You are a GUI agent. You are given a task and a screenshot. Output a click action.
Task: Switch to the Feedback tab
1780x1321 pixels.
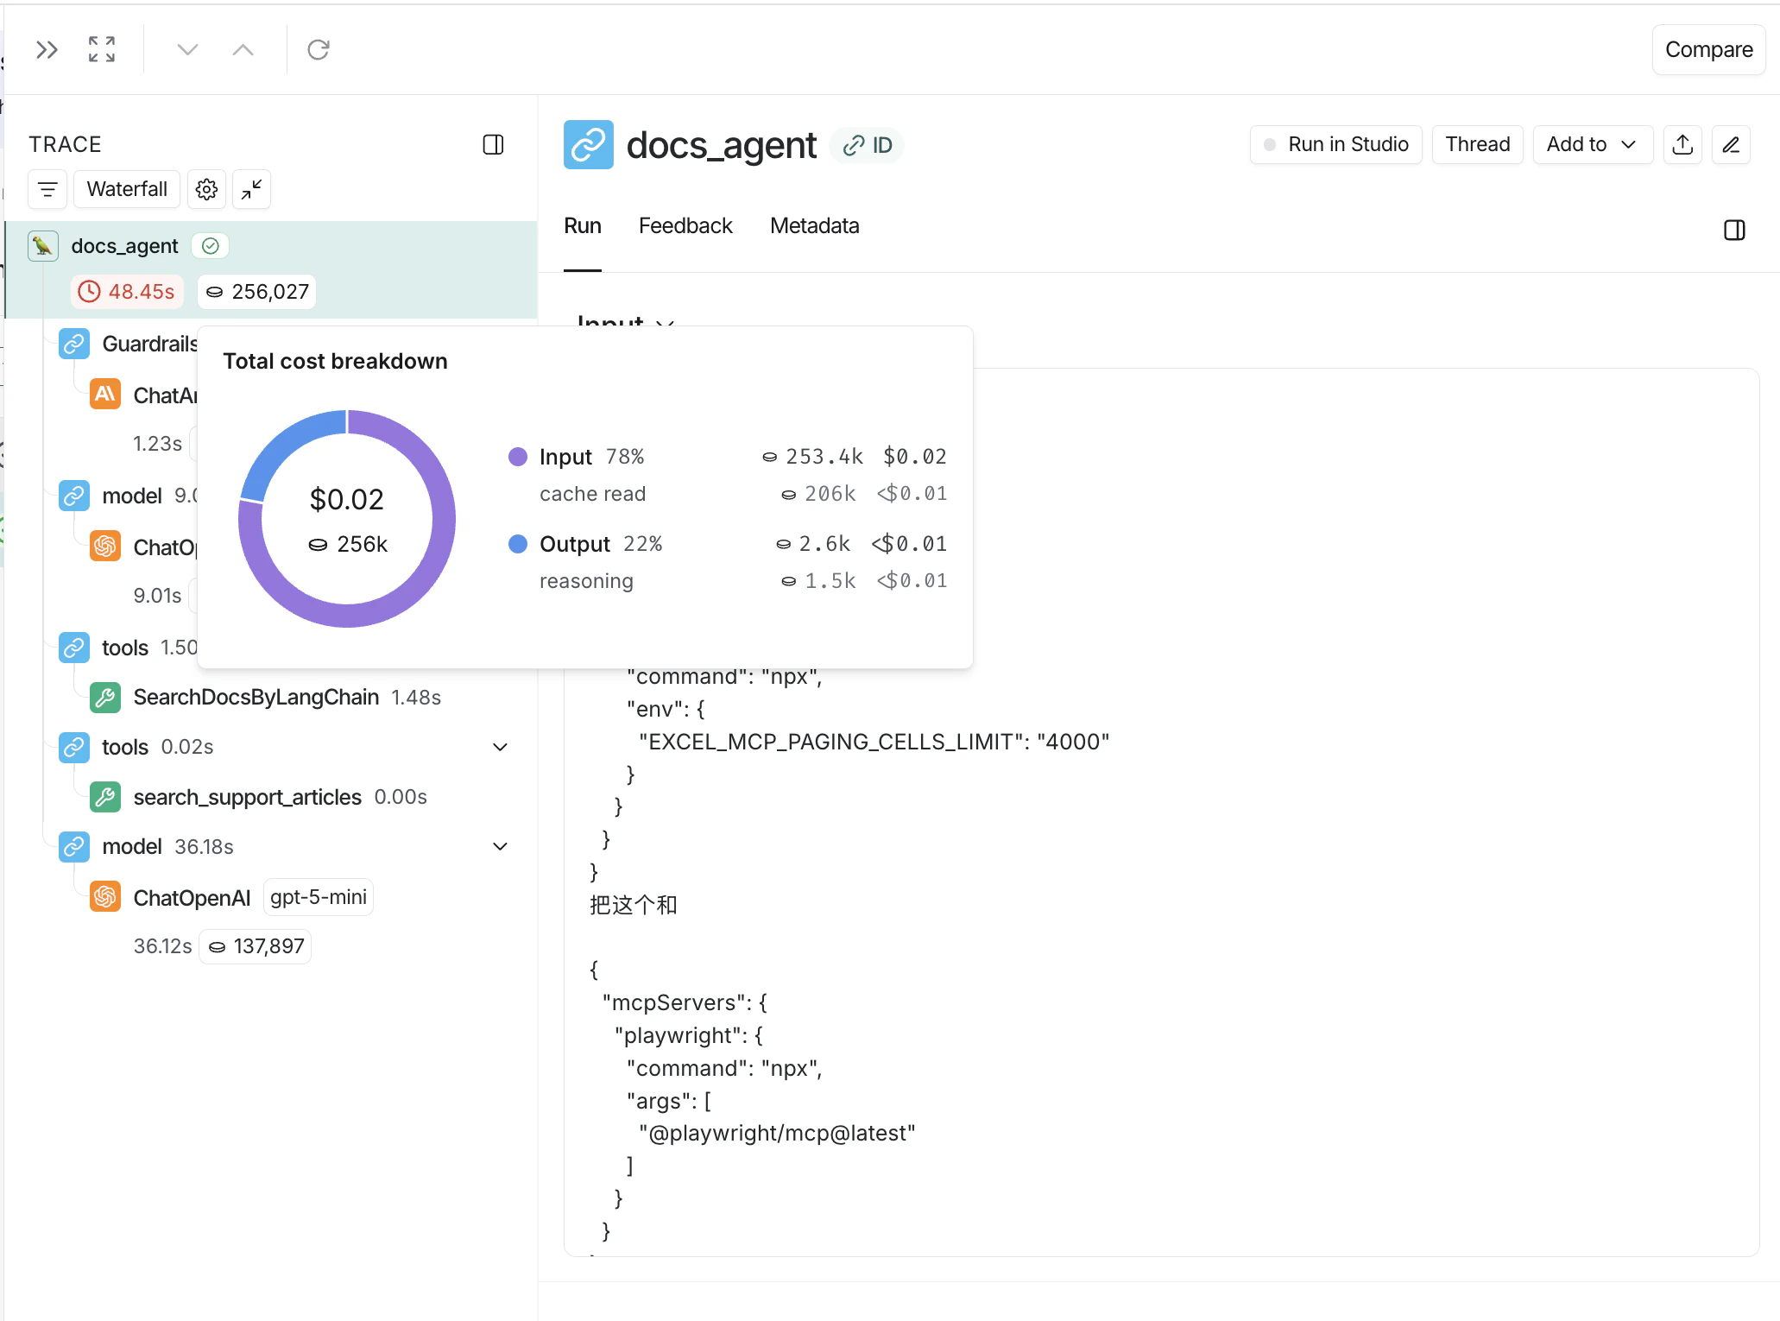tap(685, 226)
